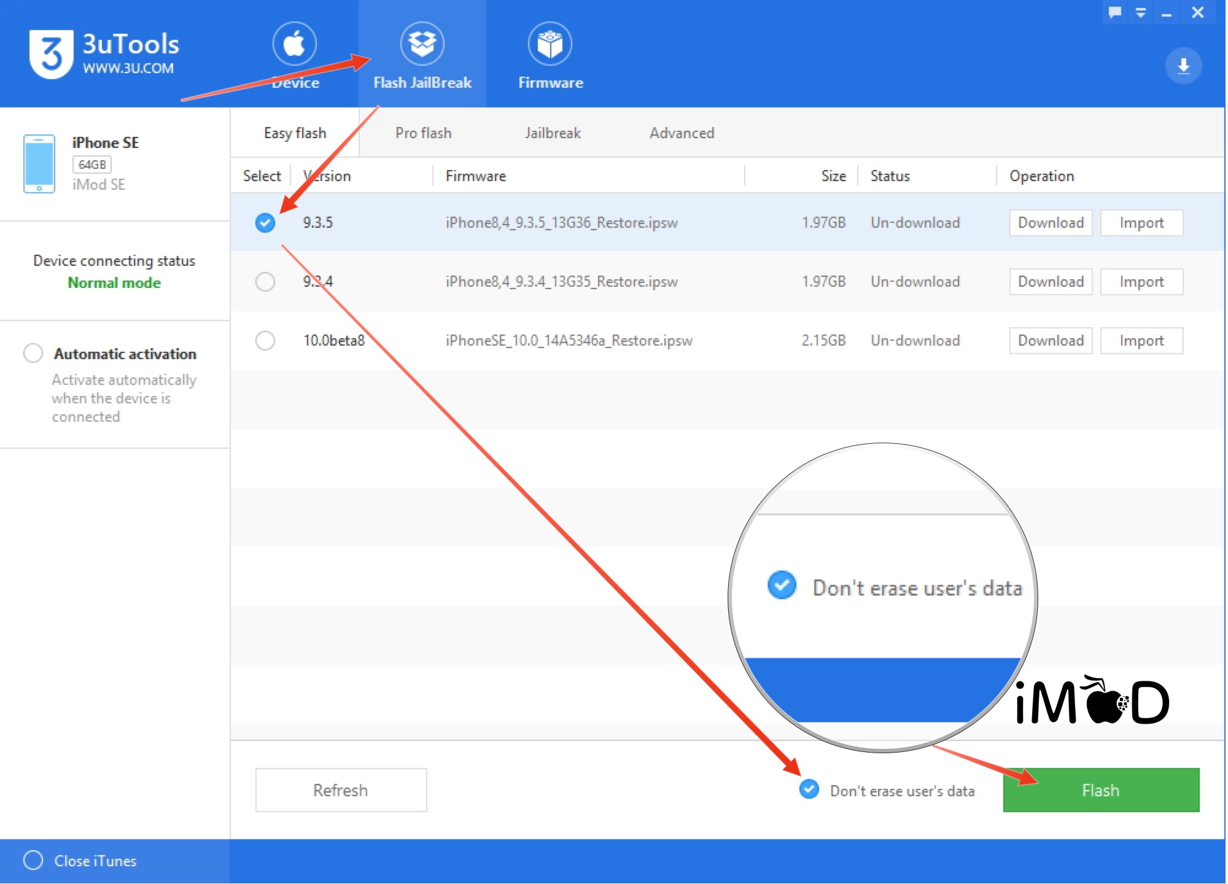Open the downloads manager arrow icon
Viewport: 1228px width, 884px height.
[x=1183, y=66]
